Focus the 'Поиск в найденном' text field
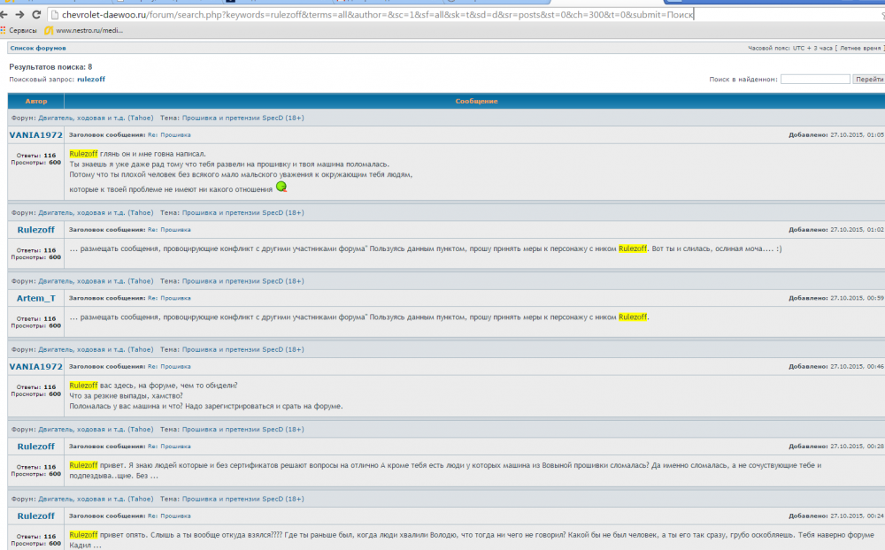Screen dimensions: 885x550 [x=814, y=80]
